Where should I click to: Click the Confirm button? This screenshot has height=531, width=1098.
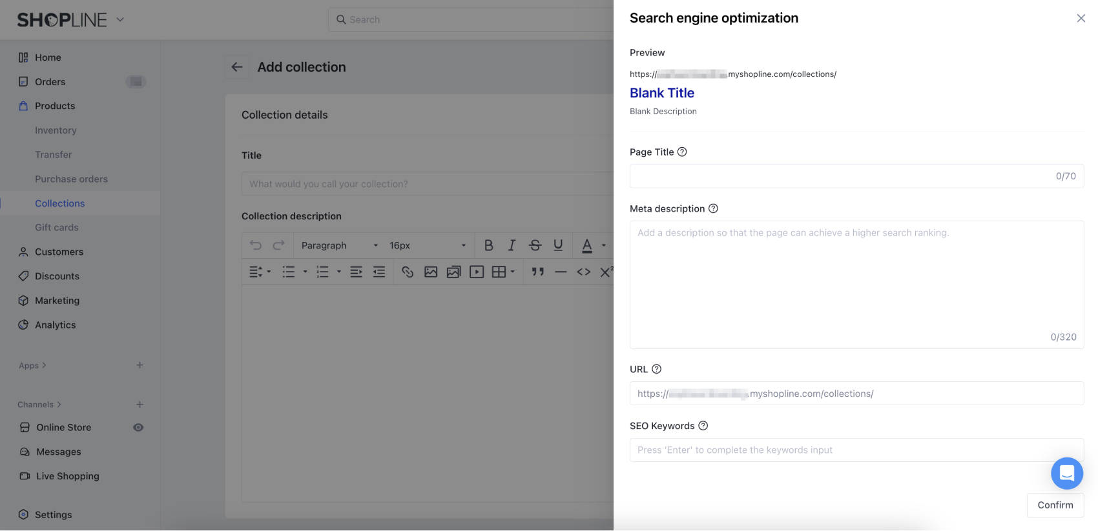point(1055,505)
